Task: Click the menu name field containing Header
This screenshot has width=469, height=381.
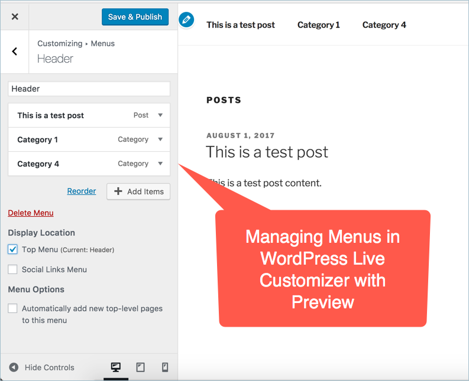Action: pos(89,89)
